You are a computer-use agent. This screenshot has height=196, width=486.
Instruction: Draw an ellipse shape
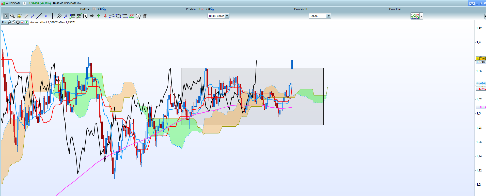pyautogui.click(x=118, y=16)
